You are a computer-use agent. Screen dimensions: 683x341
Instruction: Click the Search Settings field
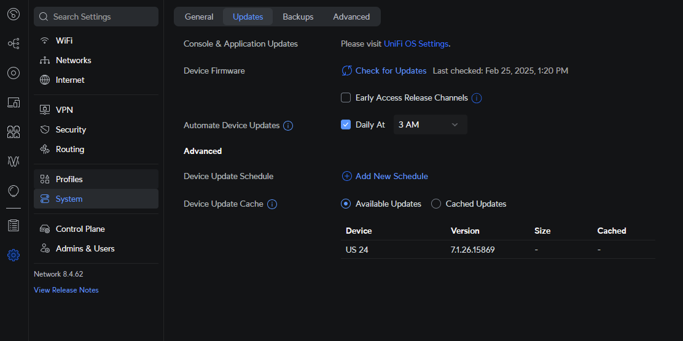96,17
